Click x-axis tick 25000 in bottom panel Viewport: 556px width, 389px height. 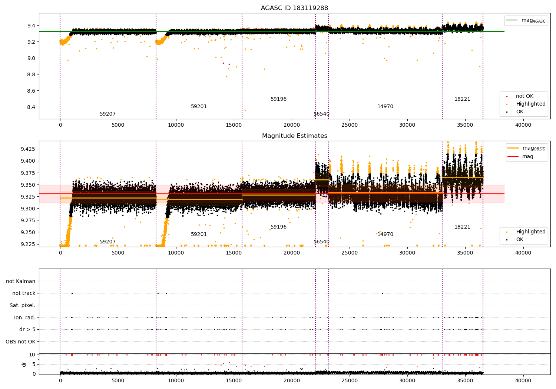click(350, 381)
